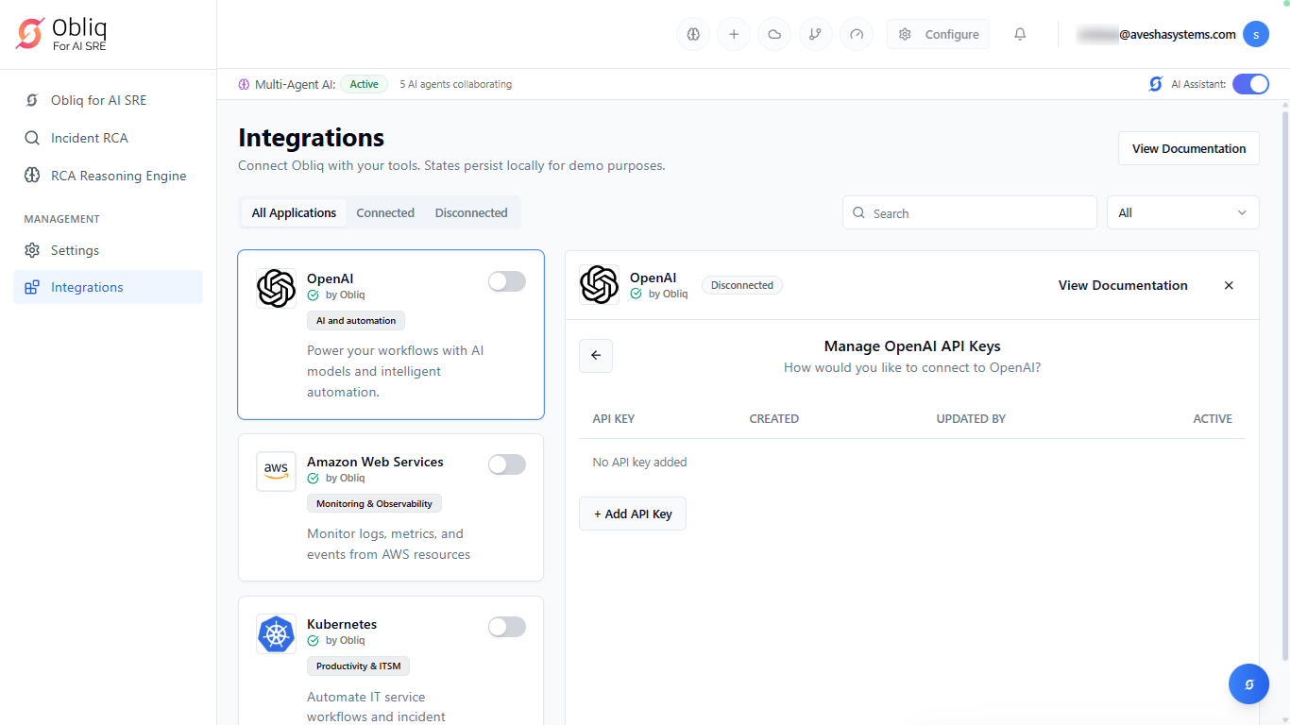Click the Add API Key button
Viewport: 1290px width, 725px height.
(x=633, y=514)
